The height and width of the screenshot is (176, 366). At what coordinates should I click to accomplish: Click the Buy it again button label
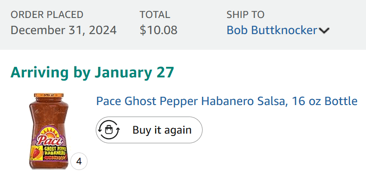(162, 130)
